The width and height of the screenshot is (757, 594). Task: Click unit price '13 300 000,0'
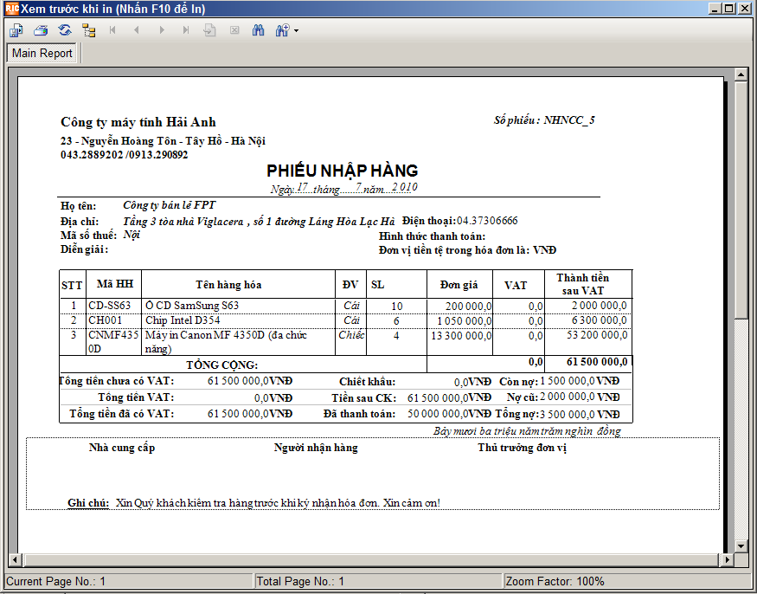pos(461,335)
